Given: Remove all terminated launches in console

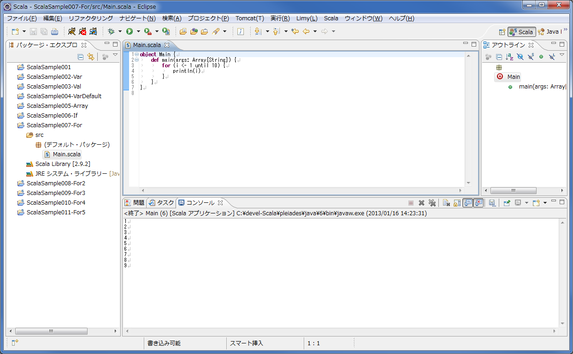Looking at the screenshot, I should pos(432,203).
